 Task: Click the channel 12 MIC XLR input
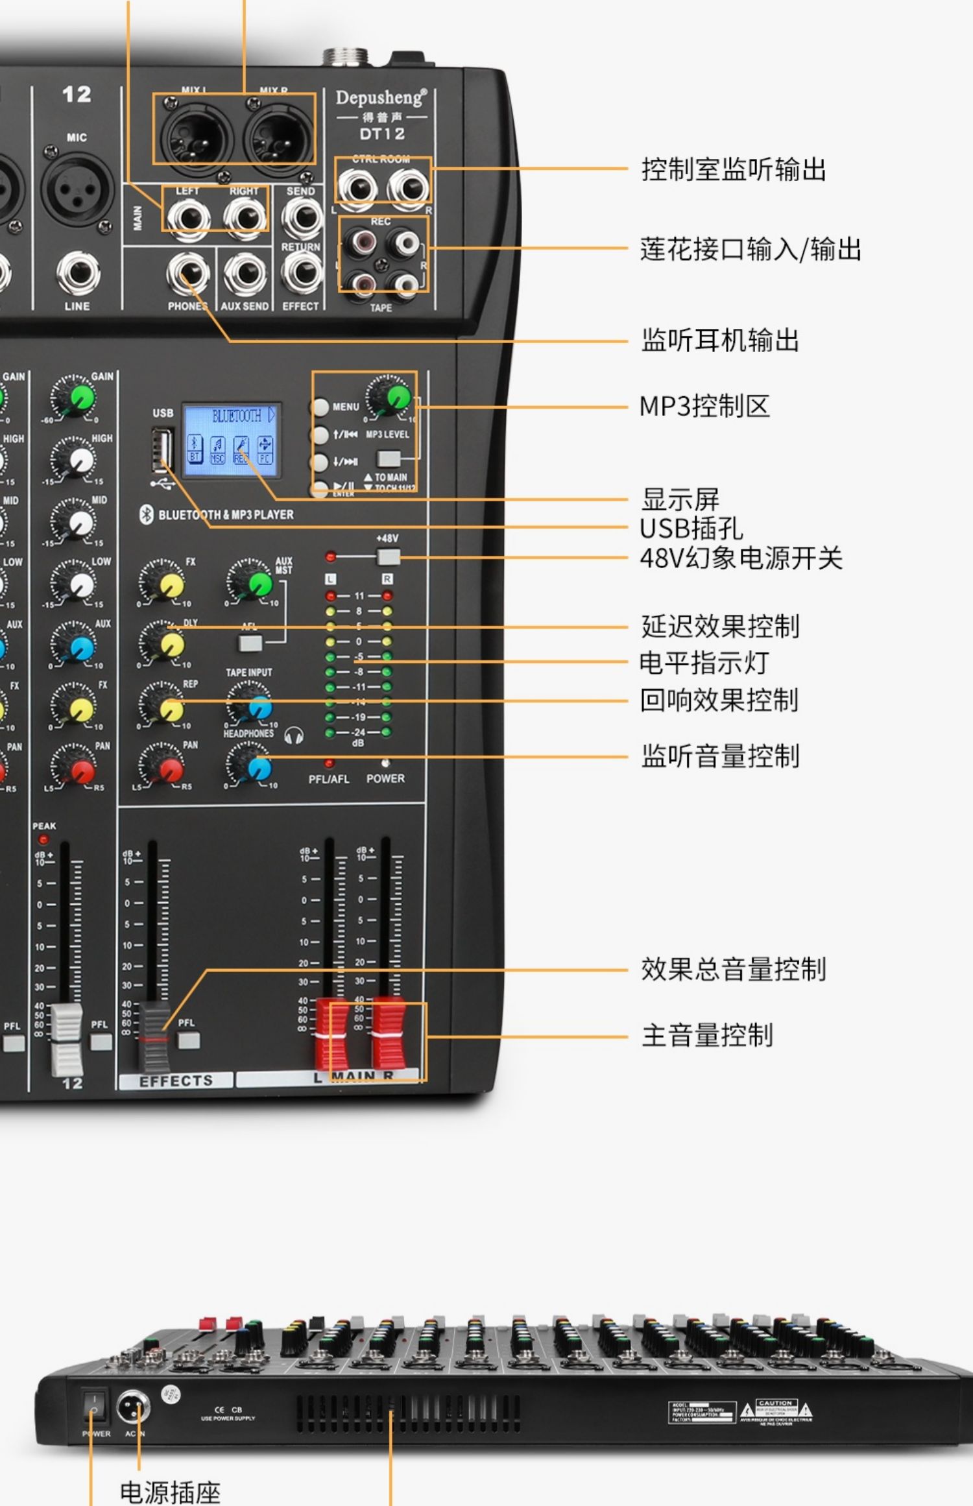(x=77, y=188)
